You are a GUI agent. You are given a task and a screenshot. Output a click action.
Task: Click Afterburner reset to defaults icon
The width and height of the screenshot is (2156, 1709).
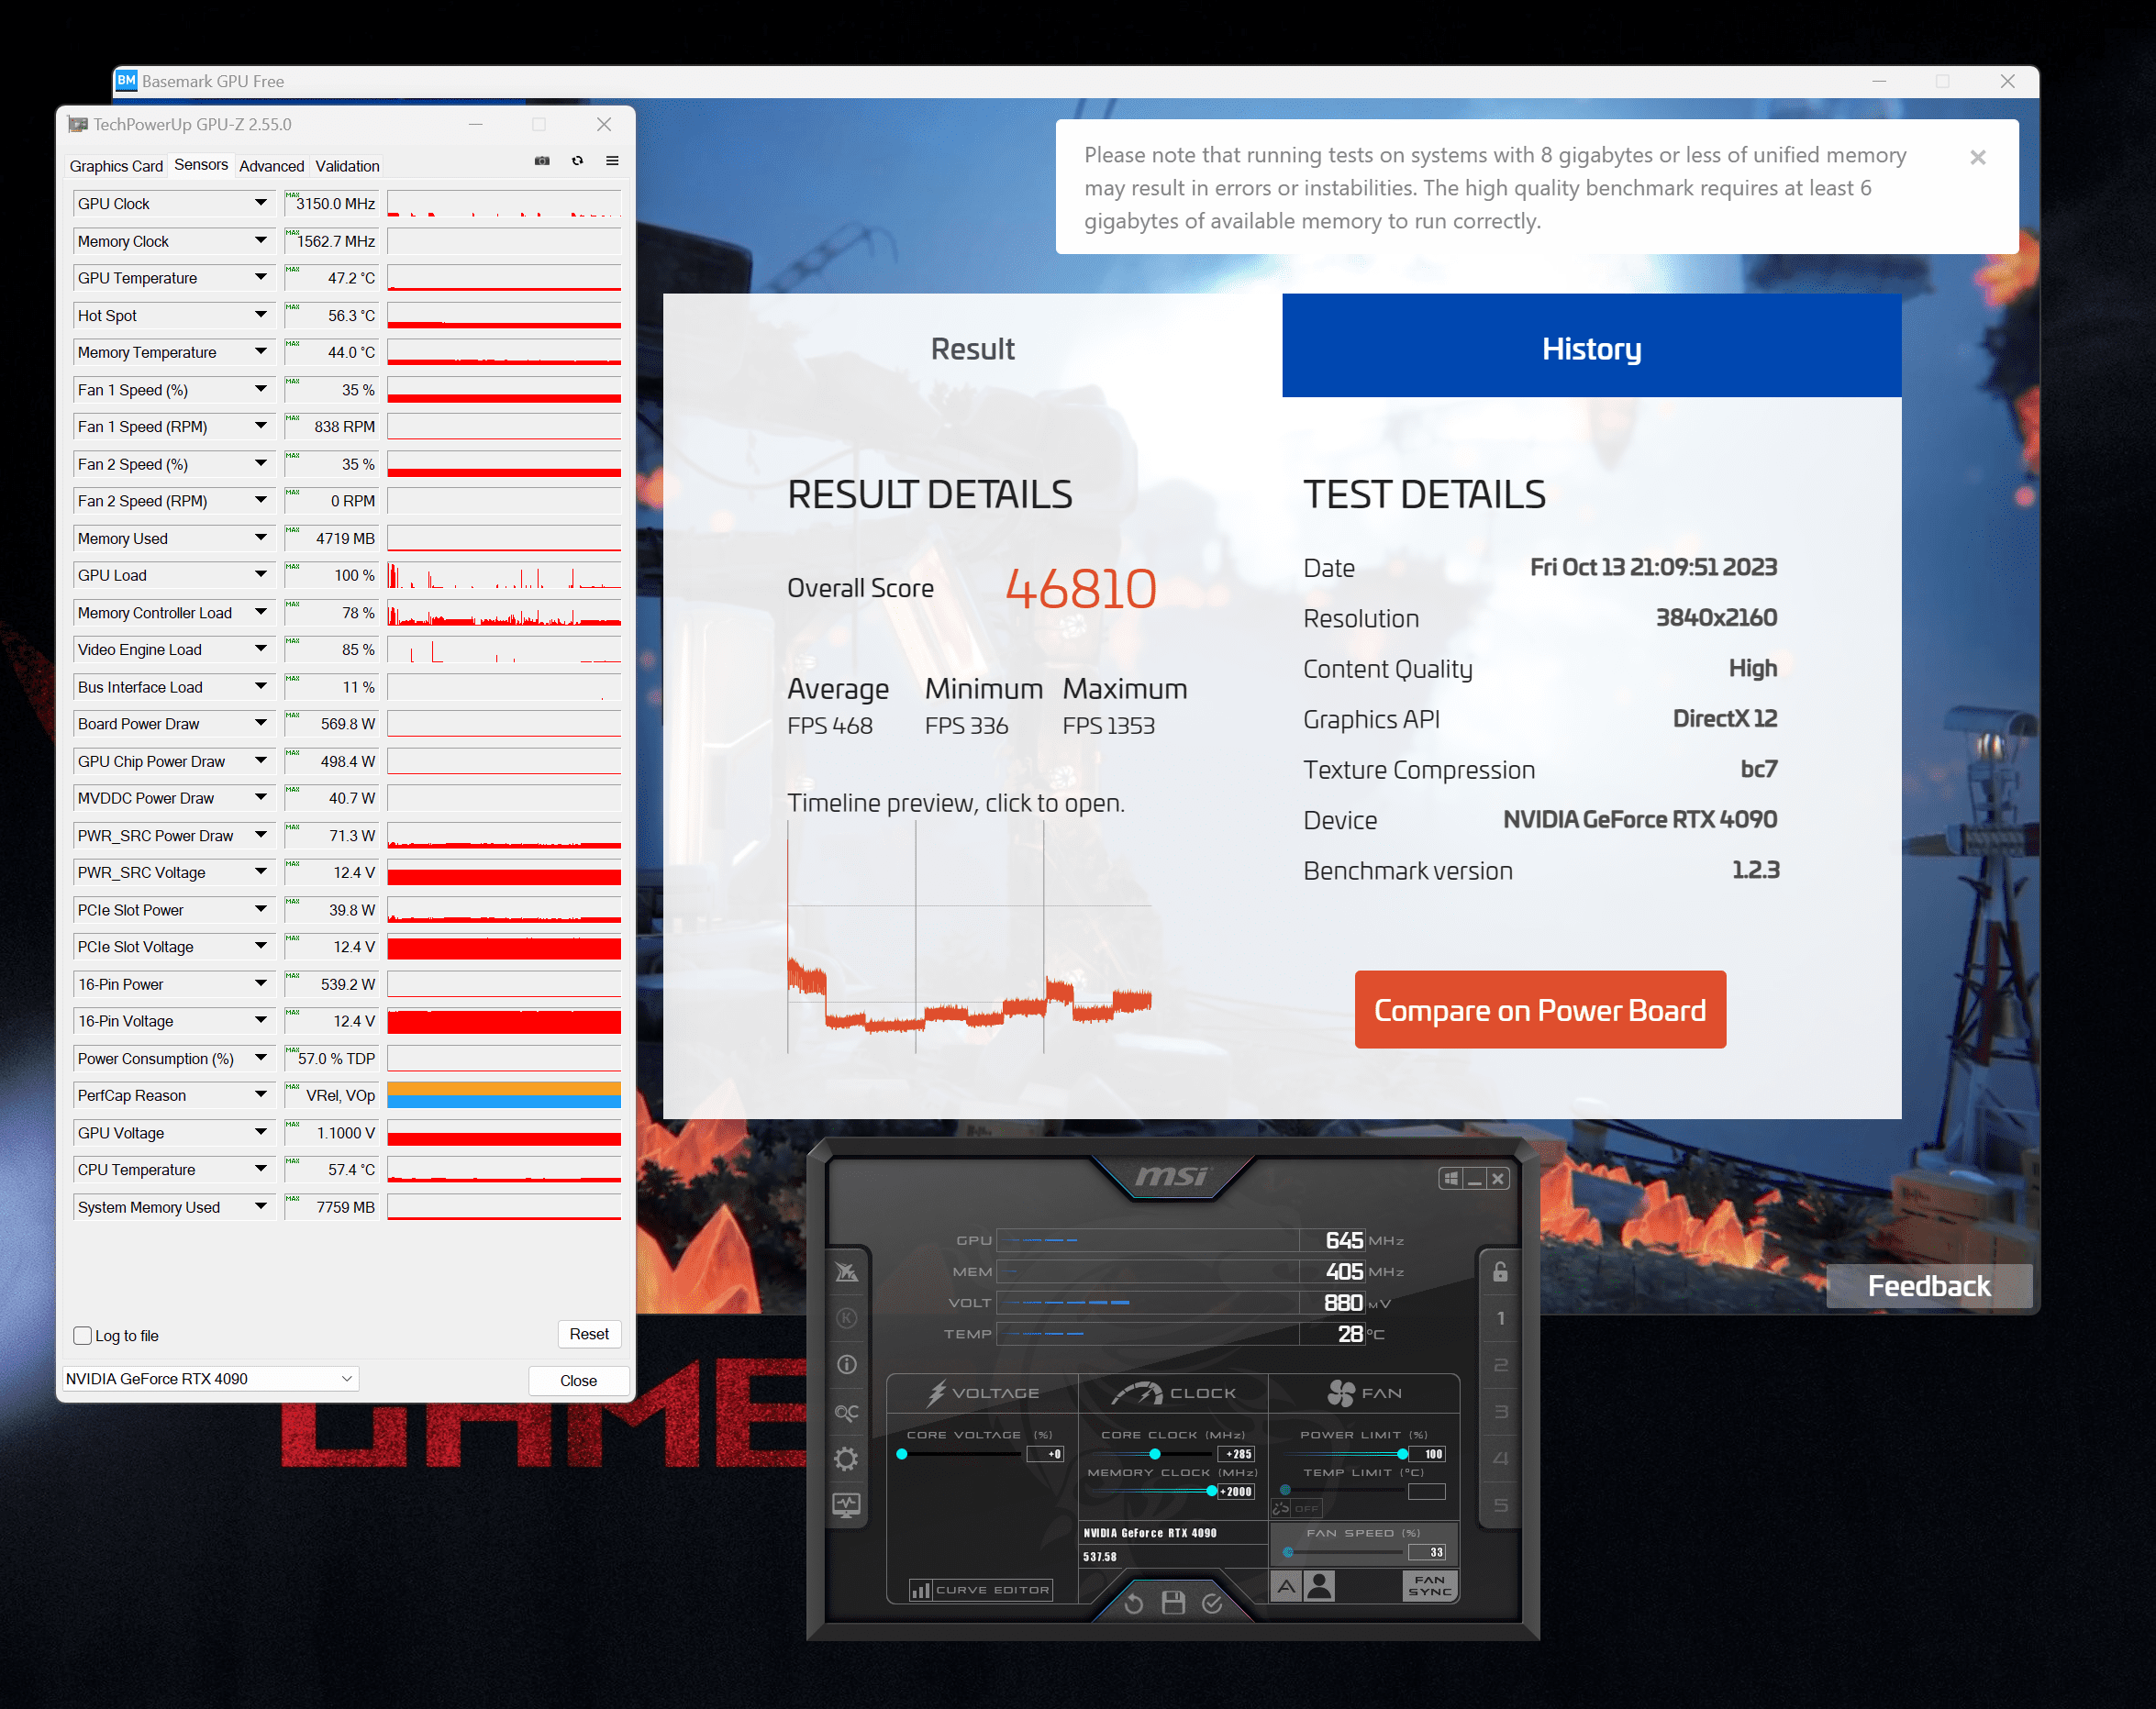pos(1133,1603)
